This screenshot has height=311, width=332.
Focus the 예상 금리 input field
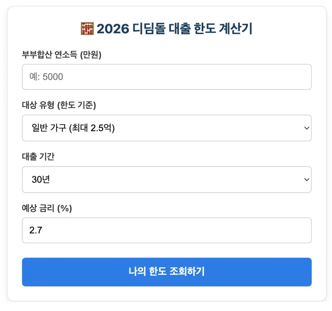click(x=167, y=230)
